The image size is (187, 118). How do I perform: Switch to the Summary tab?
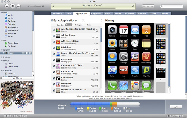tap(58, 14)
